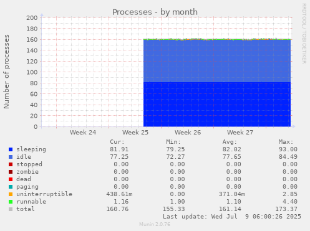The image size is (310, 231).
Task: Click runnable minimum value 1.00
Action: click(x=177, y=202)
